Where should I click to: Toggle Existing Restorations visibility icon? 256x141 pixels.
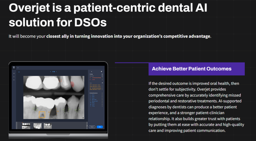point(102,93)
